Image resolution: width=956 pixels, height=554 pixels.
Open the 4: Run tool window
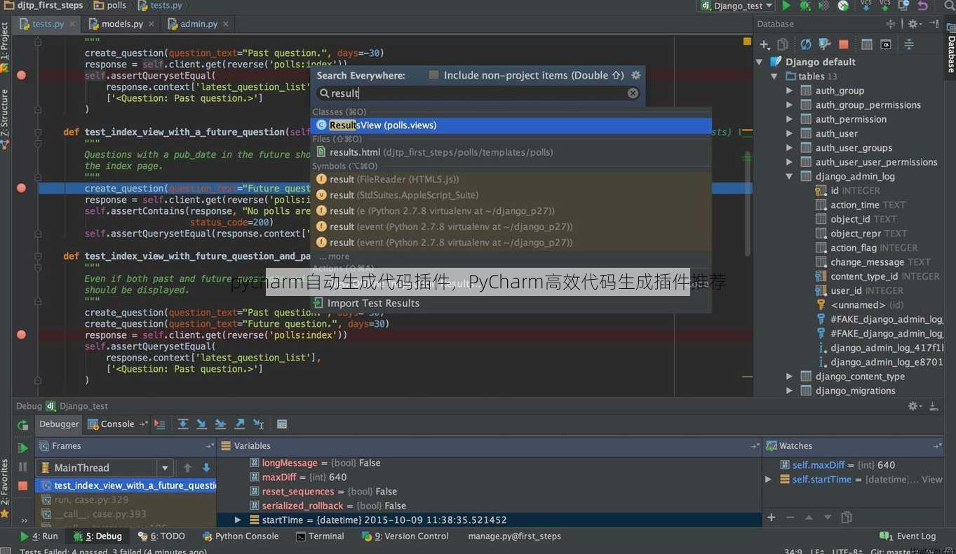point(39,536)
